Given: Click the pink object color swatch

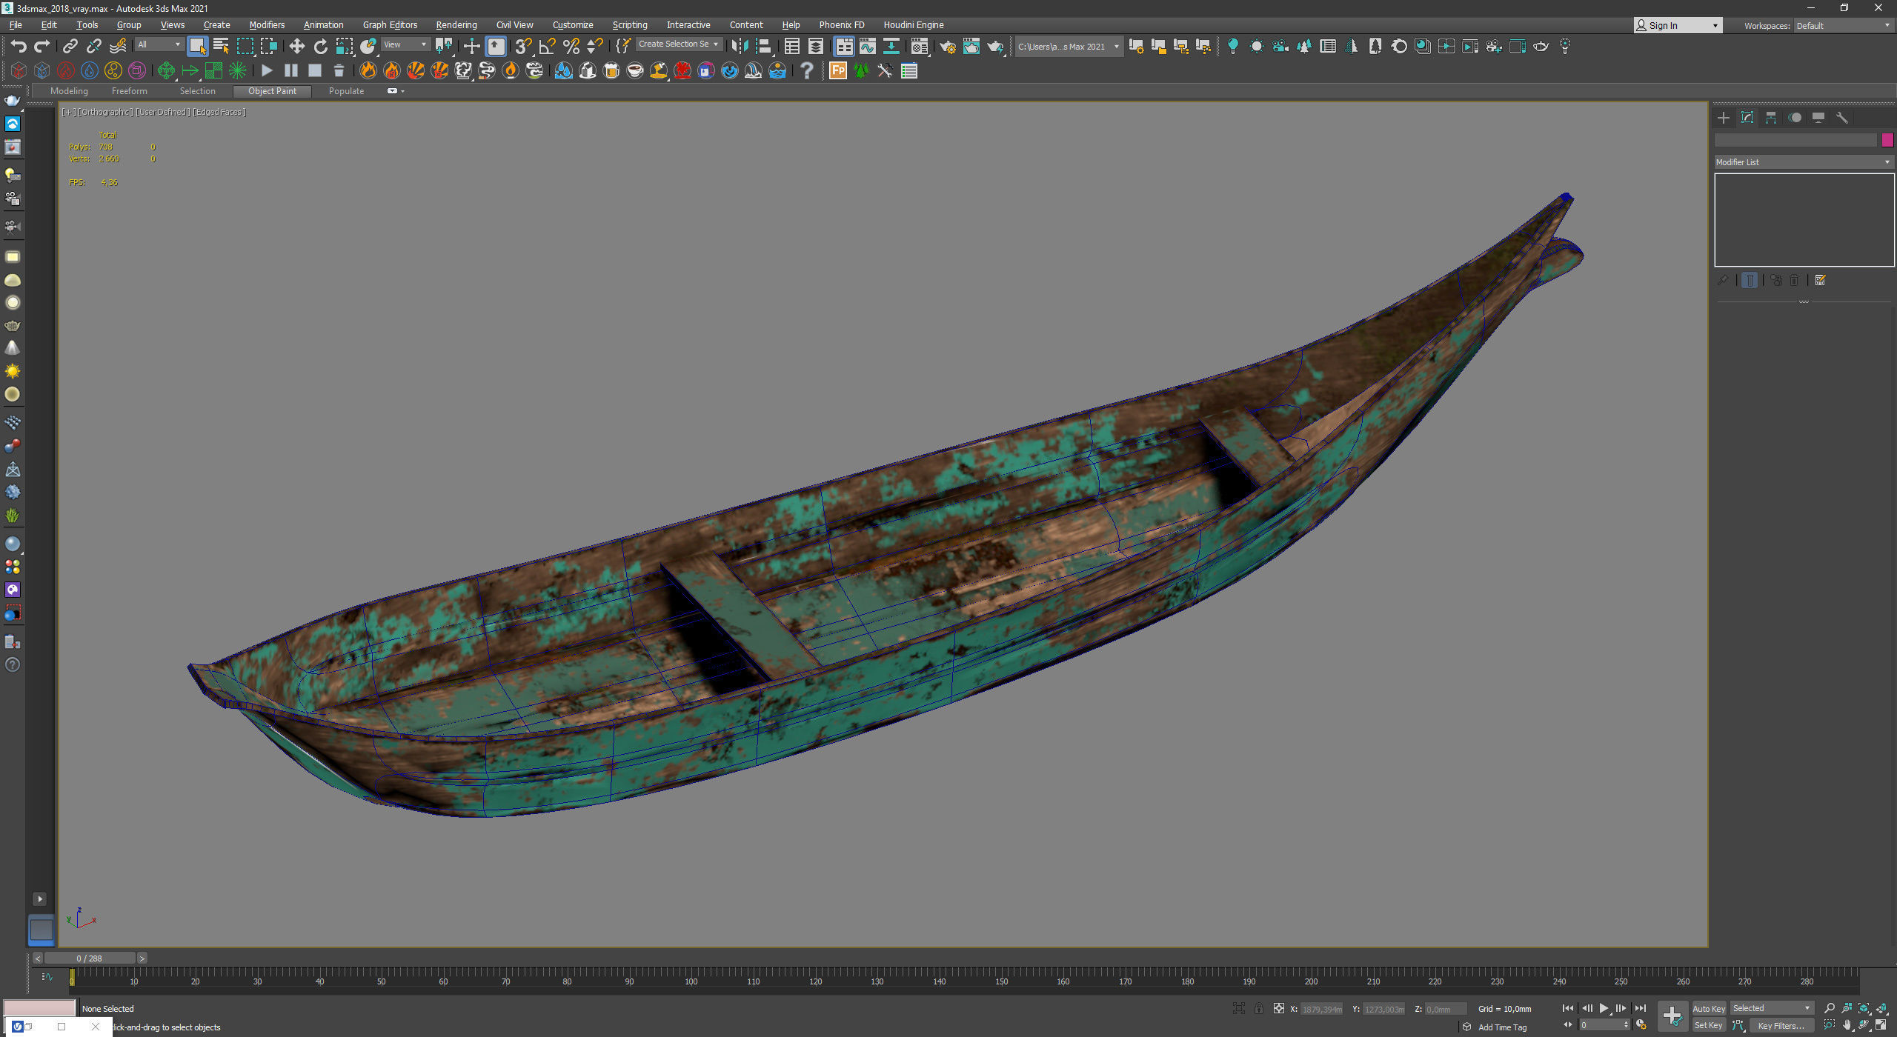Looking at the screenshot, I should [1887, 140].
